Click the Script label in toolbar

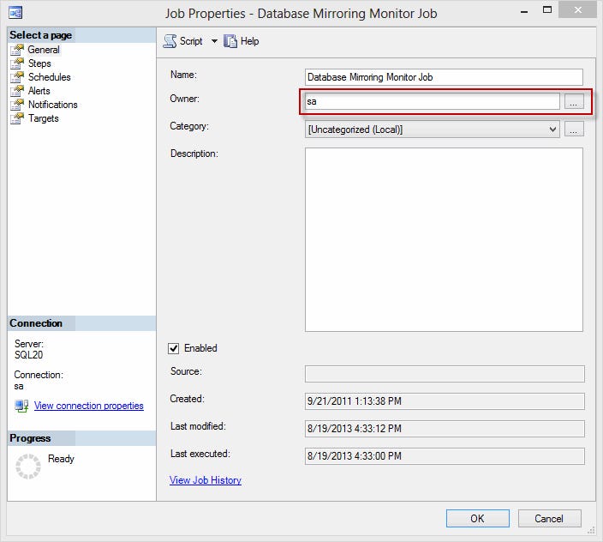pos(191,41)
